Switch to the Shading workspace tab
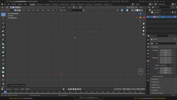This screenshot has width=177, height=100. (x=73, y=4)
